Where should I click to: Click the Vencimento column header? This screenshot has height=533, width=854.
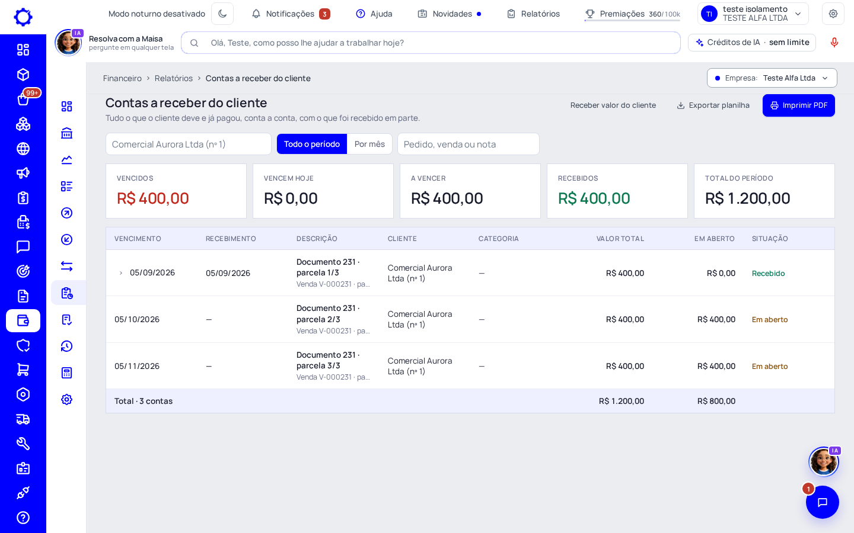coord(138,239)
